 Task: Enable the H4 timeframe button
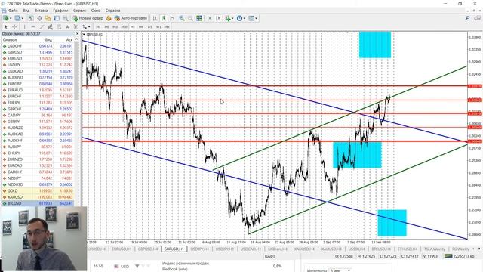[141, 27]
